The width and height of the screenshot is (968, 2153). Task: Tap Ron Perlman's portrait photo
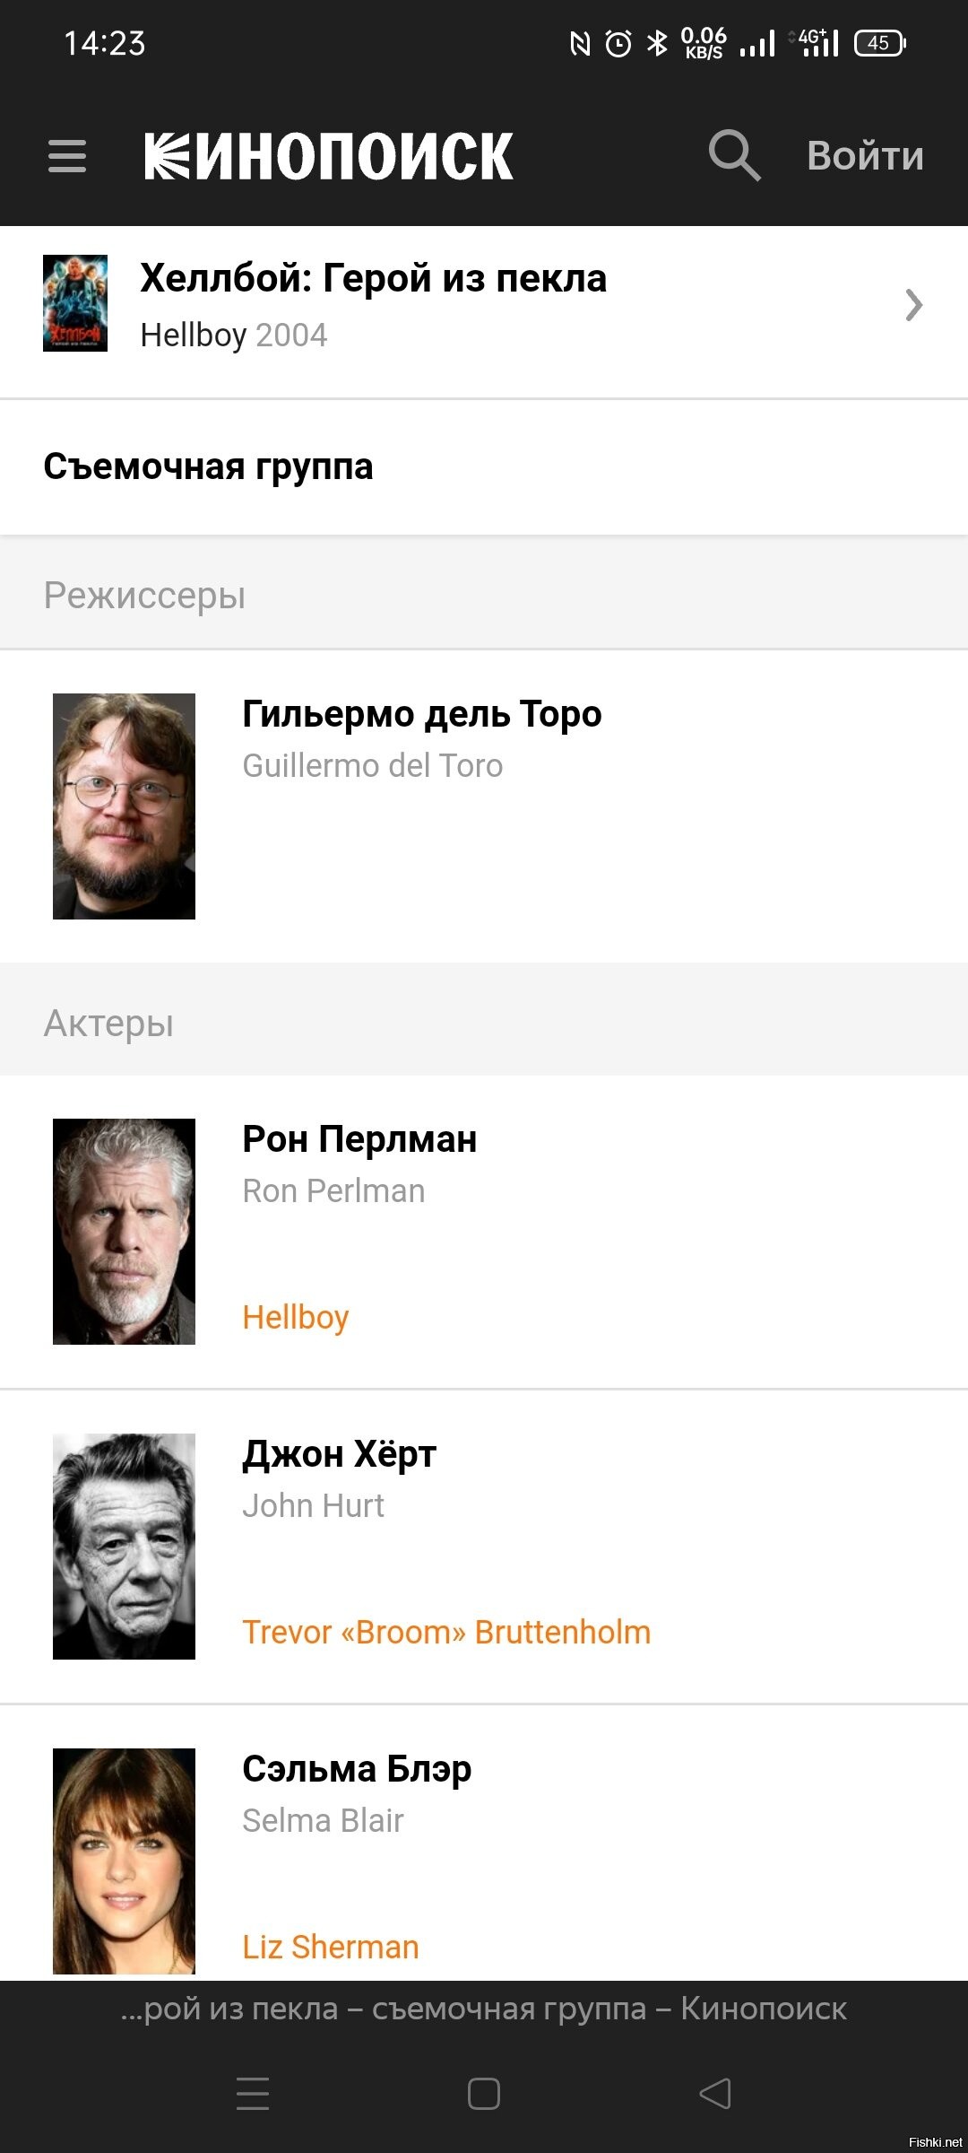(124, 1231)
